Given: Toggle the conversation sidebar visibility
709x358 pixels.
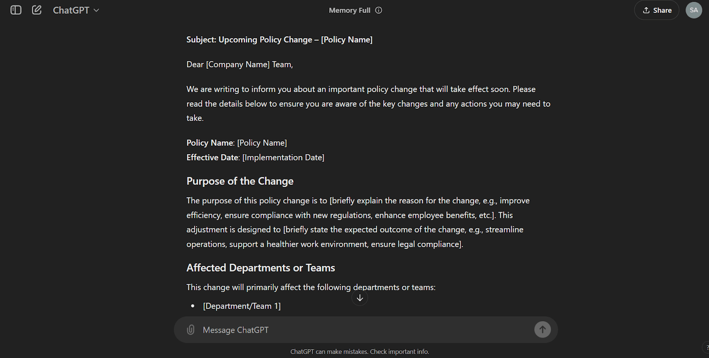Looking at the screenshot, I should [x=15, y=10].
